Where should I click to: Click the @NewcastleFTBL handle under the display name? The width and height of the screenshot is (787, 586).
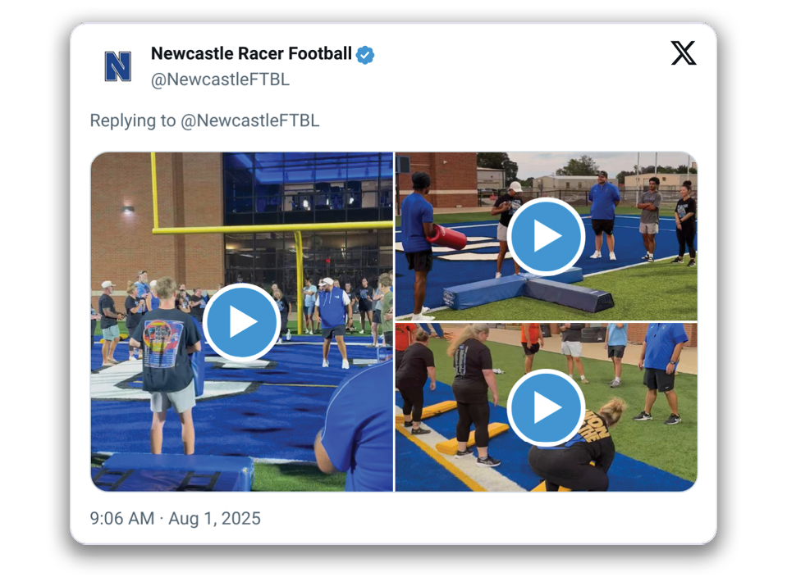point(220,79)
